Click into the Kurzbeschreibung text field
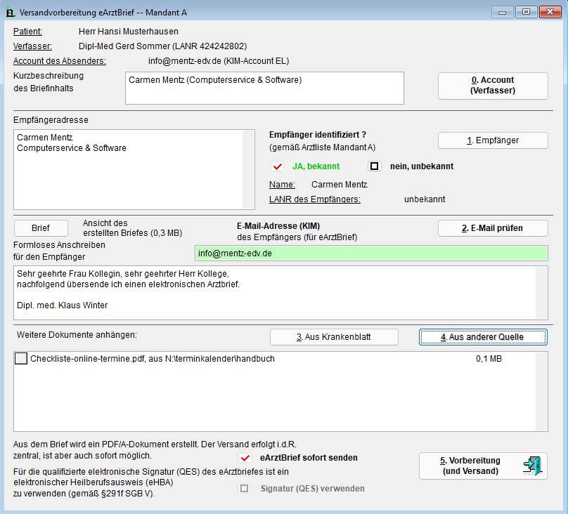This screenshot has height=514, width=568. point(264,88)
